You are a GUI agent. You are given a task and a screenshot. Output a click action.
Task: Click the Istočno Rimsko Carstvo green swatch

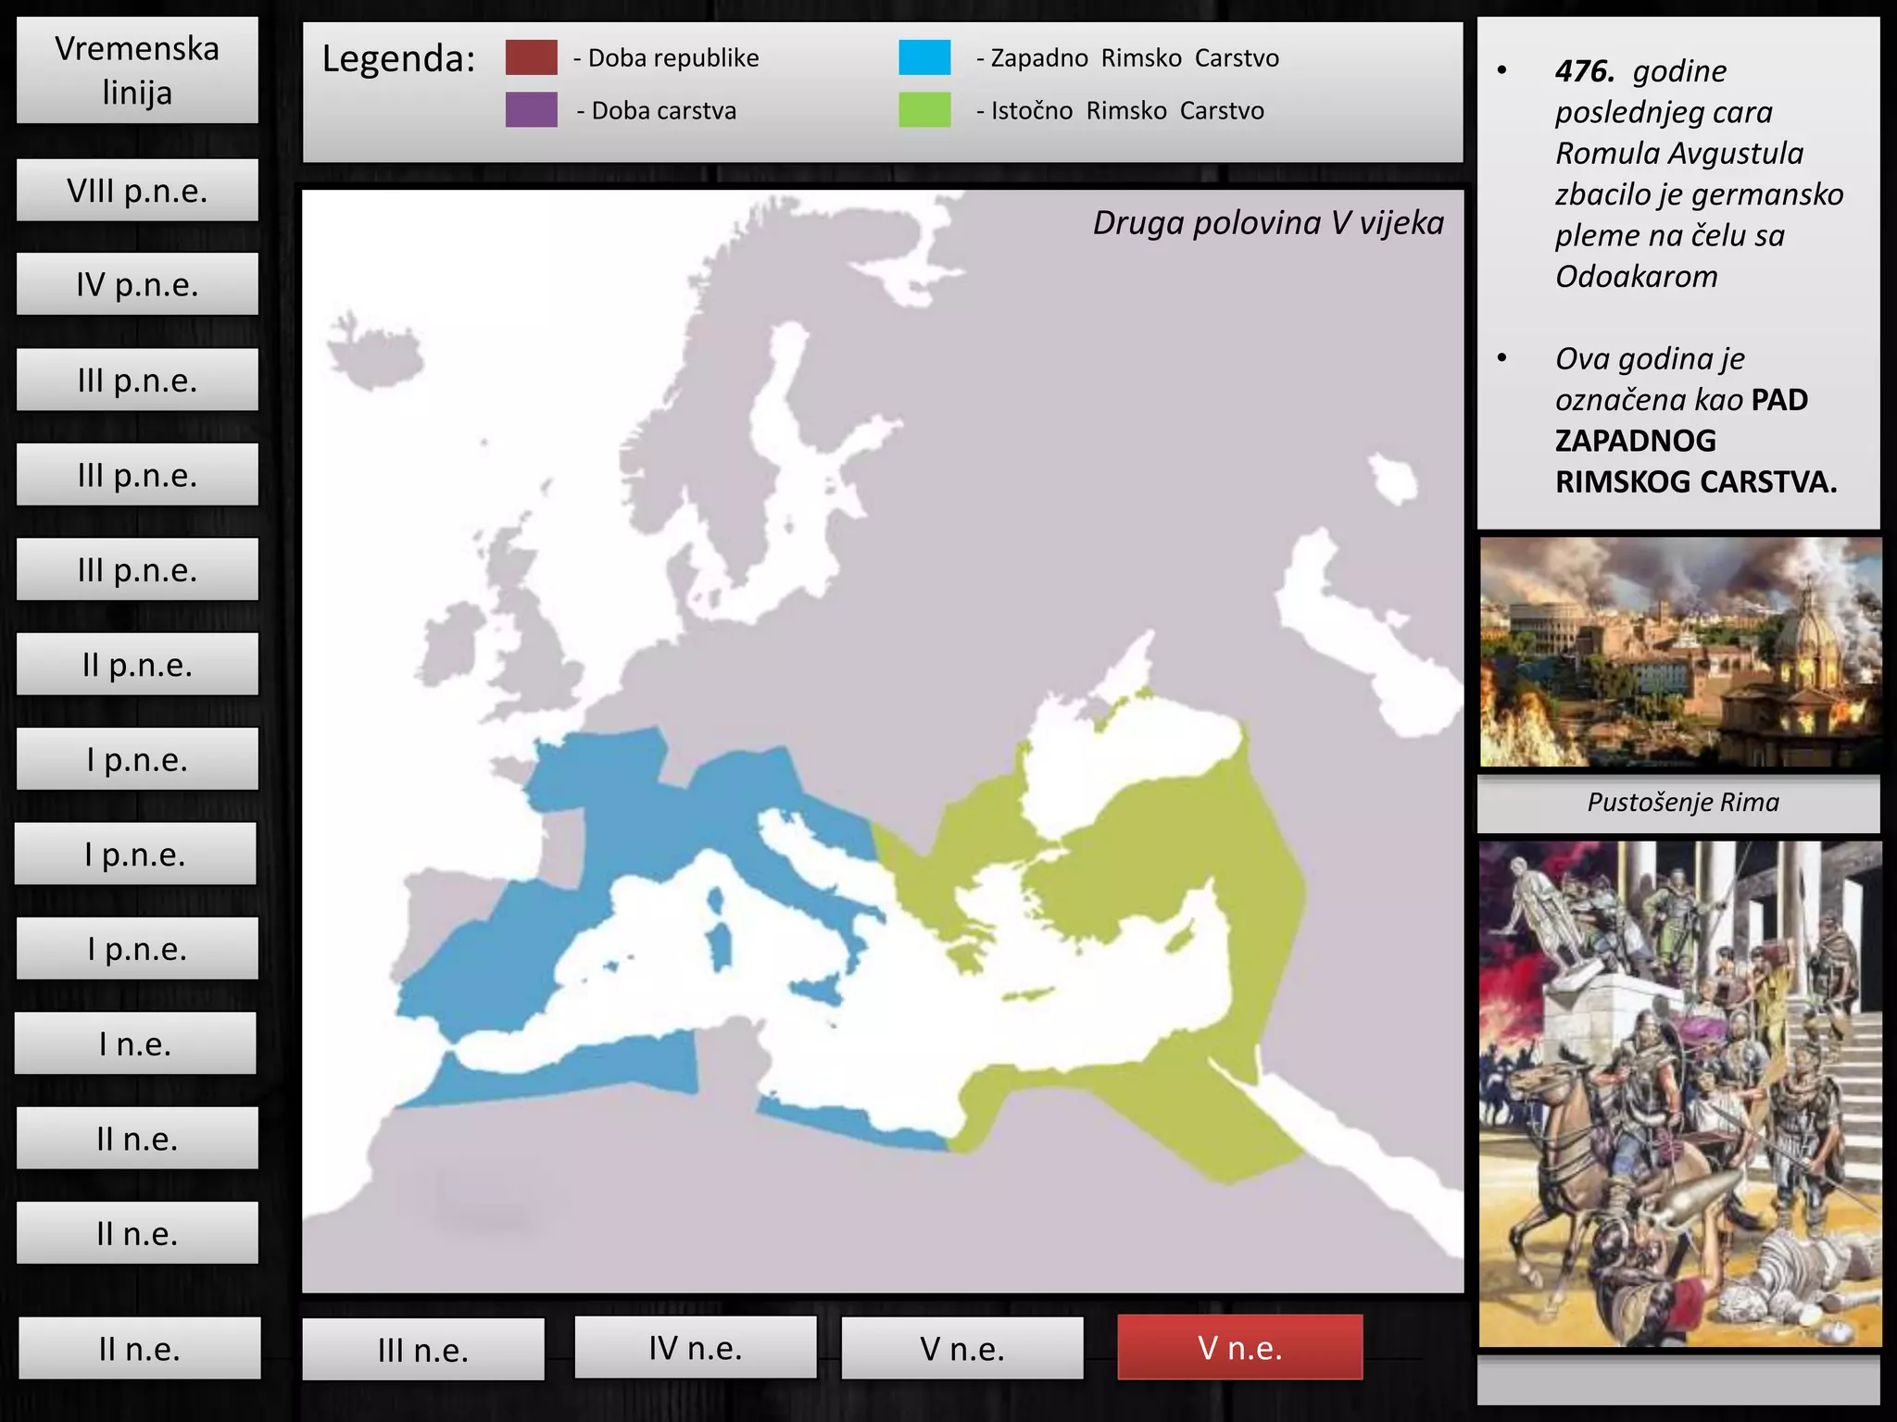[924, 110]
